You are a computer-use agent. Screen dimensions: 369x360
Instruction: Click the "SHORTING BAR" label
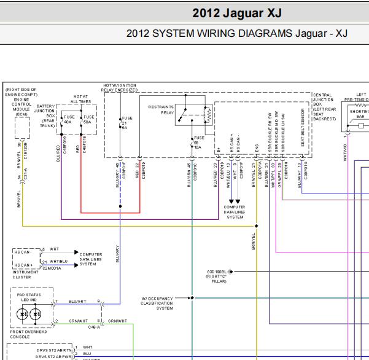tap(359, 114)
